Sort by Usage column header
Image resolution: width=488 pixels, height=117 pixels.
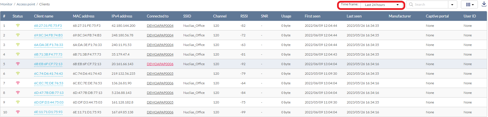tap(286, 16)
